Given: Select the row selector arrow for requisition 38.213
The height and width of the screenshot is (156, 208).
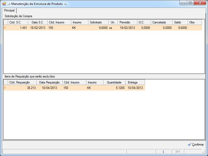Looking at the screenshot, I should coord(5,88).
